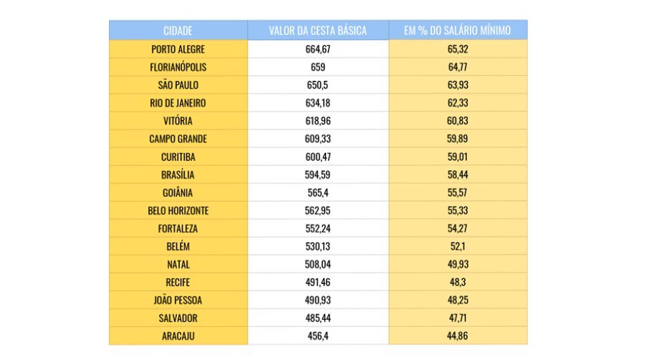Click the JOÃO PESSOA row label
The height and width of the screenshot is (364, 649).
coord(178,300)
